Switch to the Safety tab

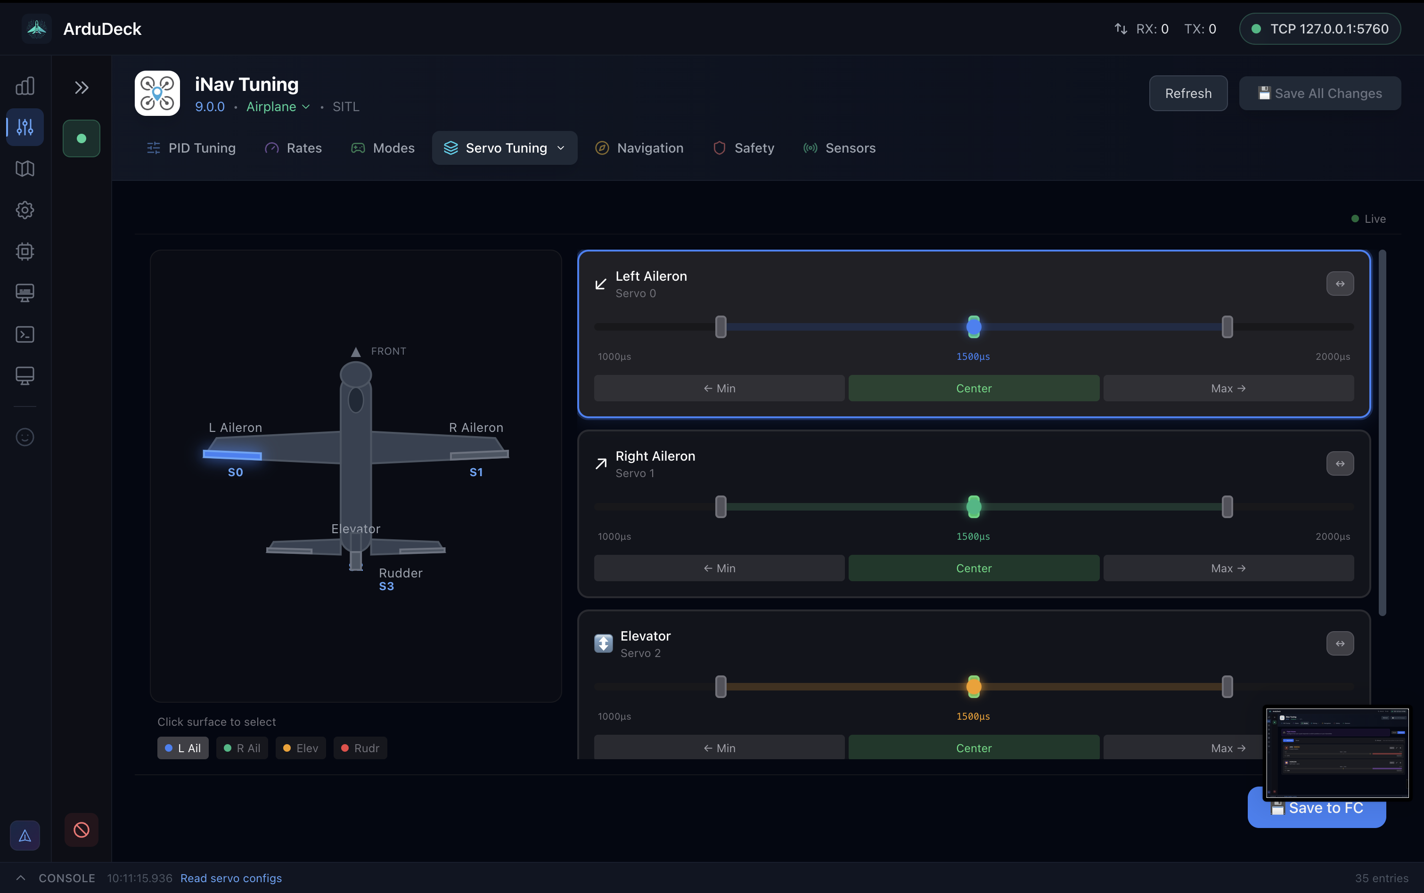[743, 147]
